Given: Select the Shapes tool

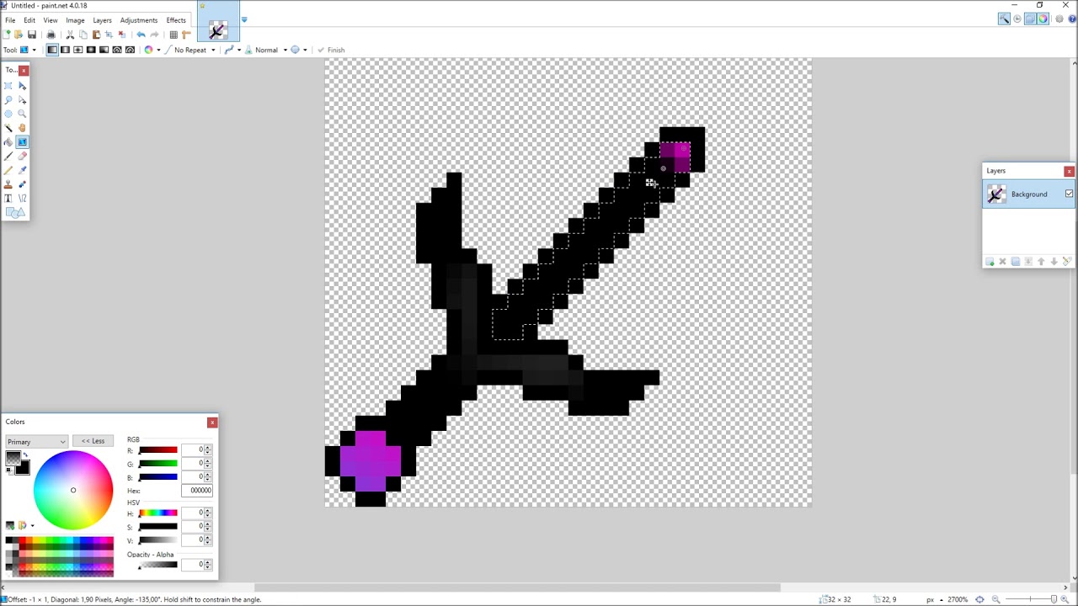Looking at the screenshot, I should point(15,213).
